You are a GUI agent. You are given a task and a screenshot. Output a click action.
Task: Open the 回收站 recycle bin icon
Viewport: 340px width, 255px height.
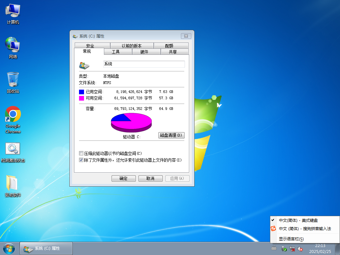(x=13, y=83)
